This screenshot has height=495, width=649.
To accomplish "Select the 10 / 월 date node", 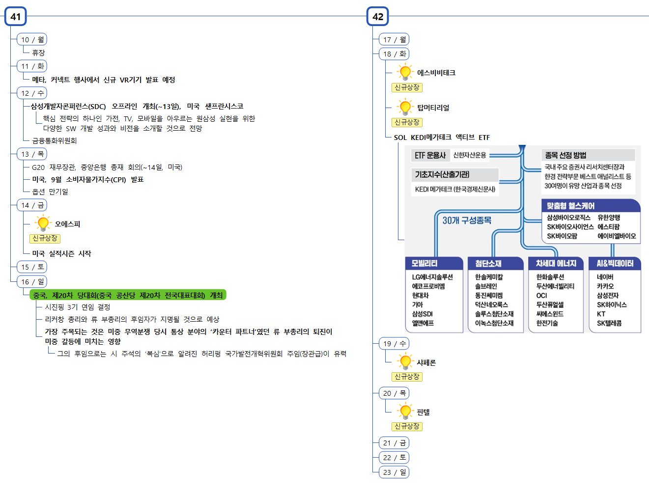I will click(x=32, y=39).
